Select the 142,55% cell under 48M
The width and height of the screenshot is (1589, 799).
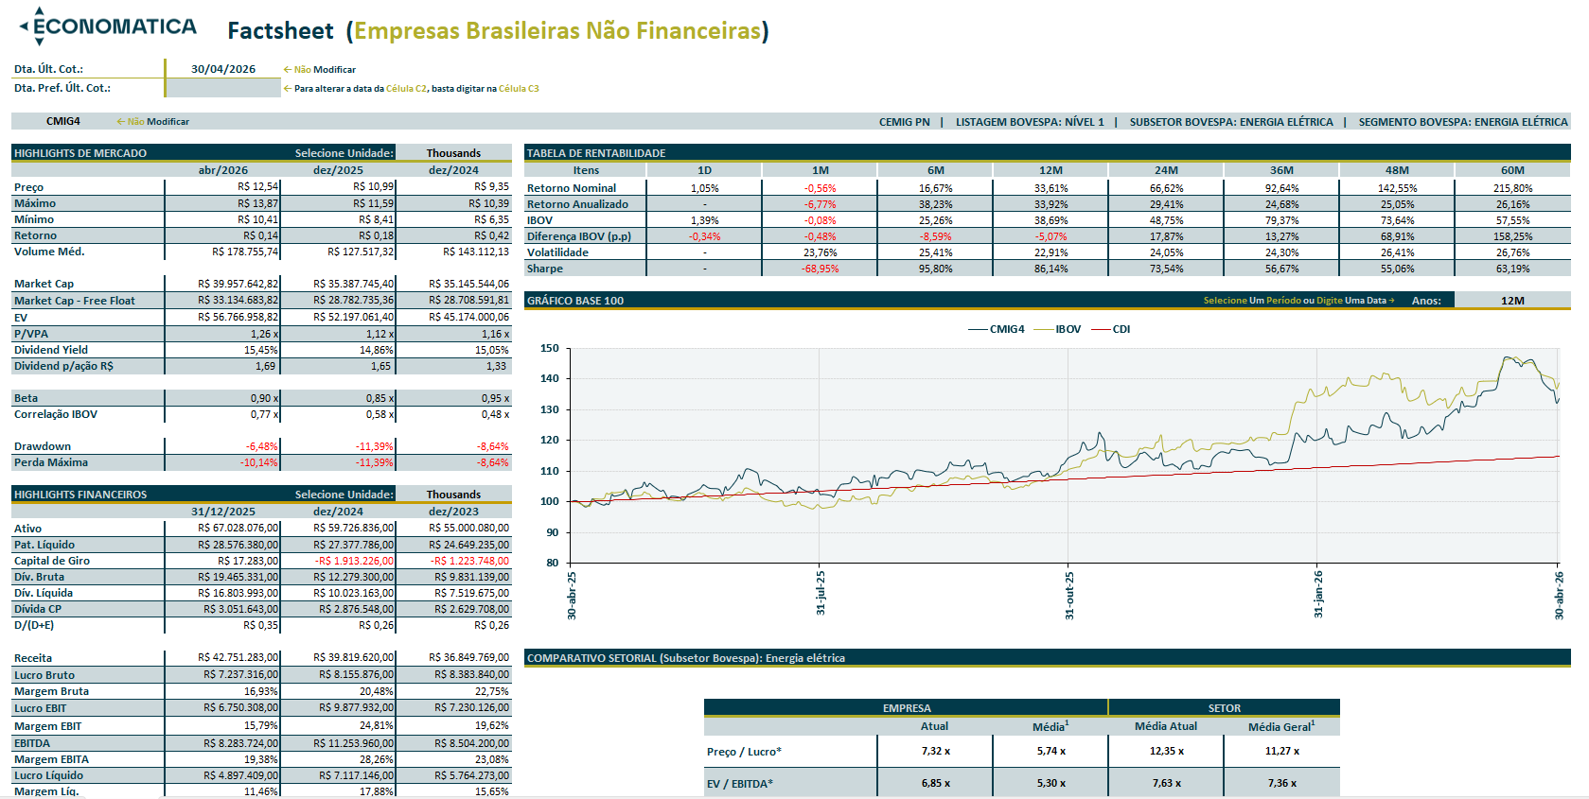coord(1397,188)
